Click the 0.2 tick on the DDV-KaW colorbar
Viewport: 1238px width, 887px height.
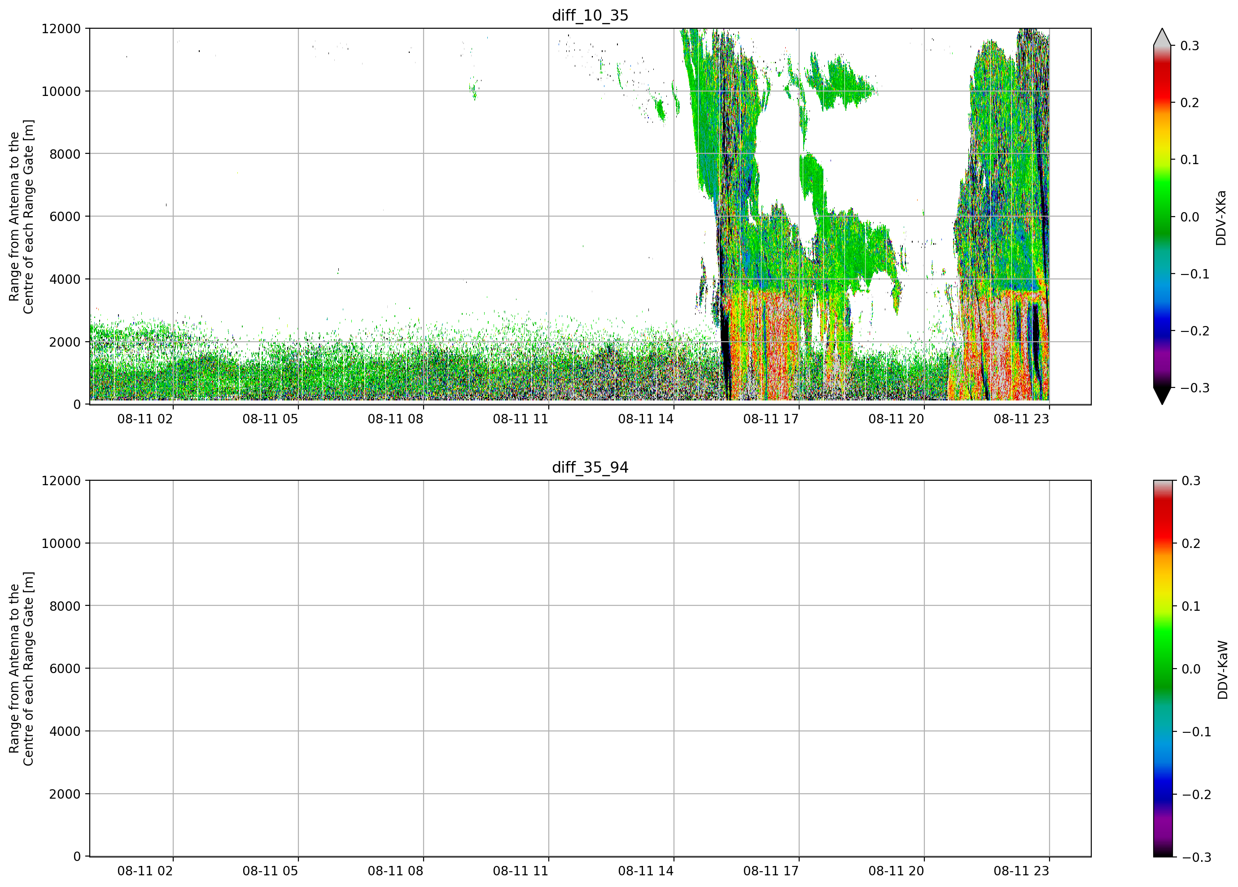point(1190,544)
